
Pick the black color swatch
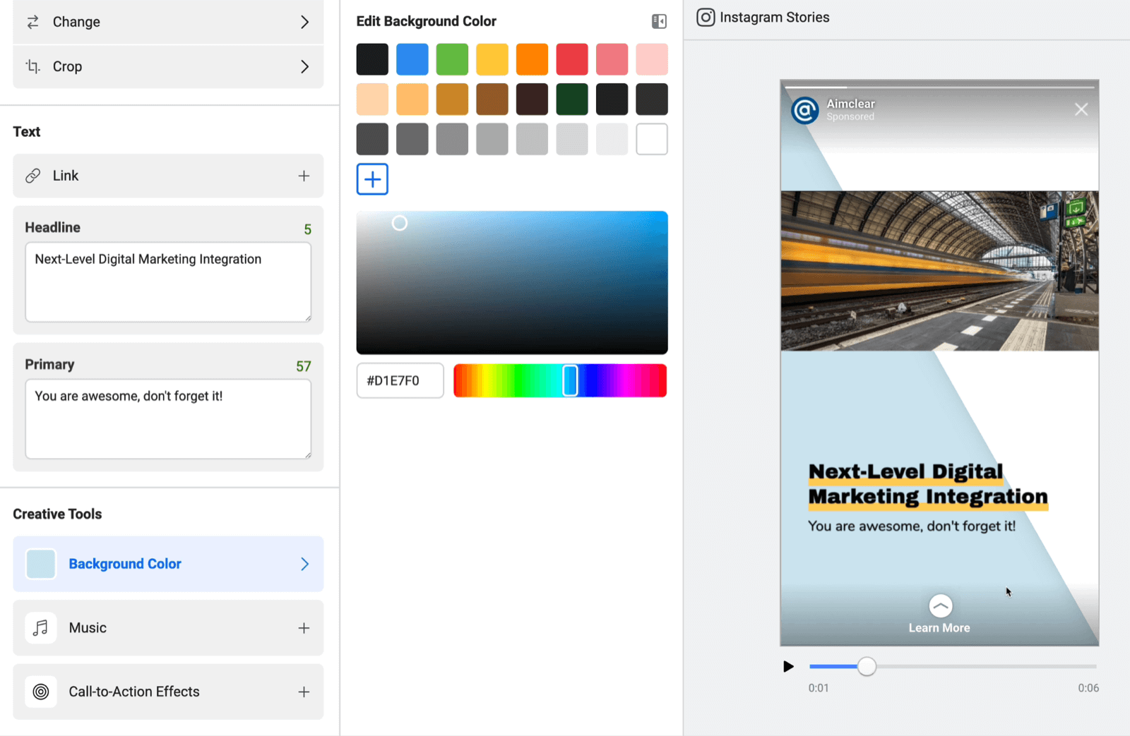click(372, 59)
